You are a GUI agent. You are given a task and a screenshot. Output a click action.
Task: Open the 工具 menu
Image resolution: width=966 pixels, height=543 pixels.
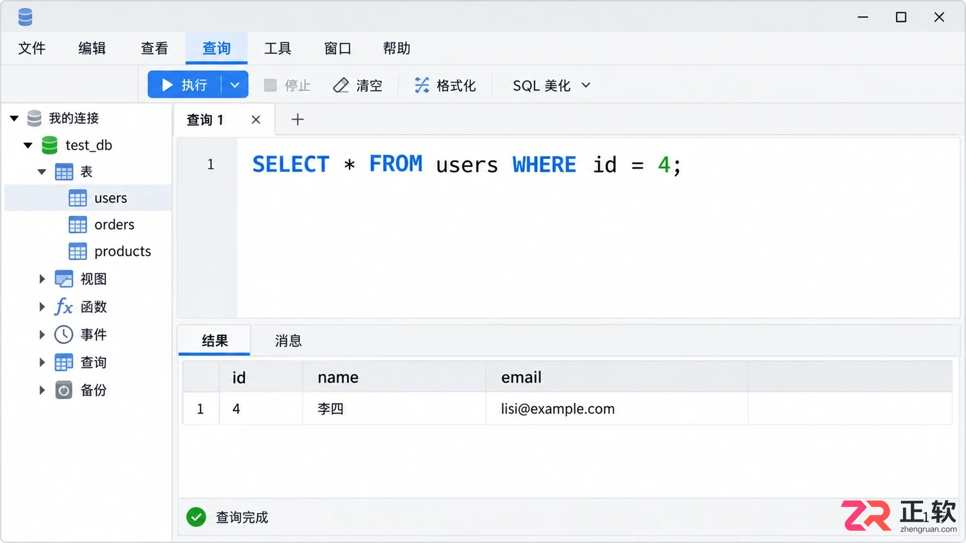tap(278, 48)
